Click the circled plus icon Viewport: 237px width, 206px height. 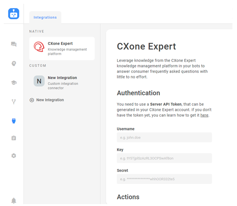[x=32, y=100]
